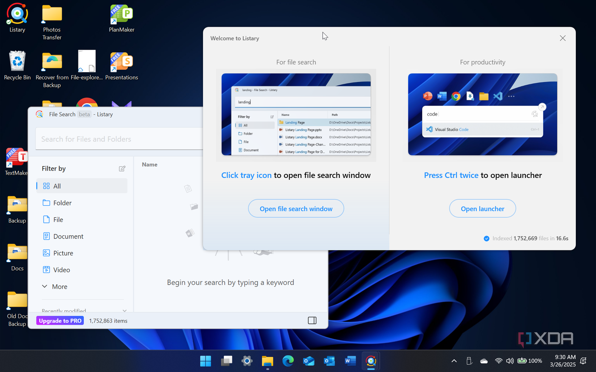Show hidden system tray icons

tap(454, 360)
